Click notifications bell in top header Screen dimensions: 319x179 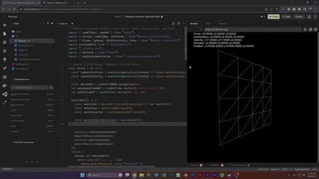click(309, 16)
